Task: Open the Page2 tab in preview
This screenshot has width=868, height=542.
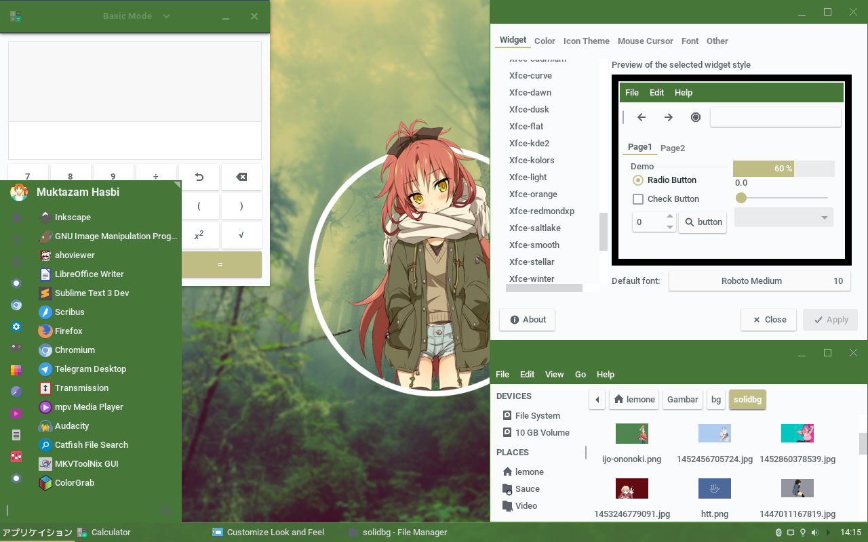Action: (673, 148)
